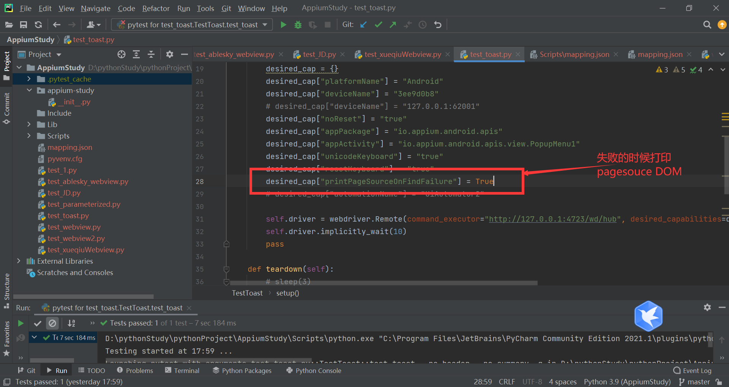Click the locate-file crosshair icon in Project panel
Viewport: 729px width, 387px height.
tap(121, 54)
